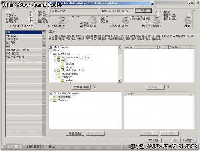The height and width of the screenshot is (151, 200).
Task: Expand the destination Windows folder node
Action: tap(51, 100)
